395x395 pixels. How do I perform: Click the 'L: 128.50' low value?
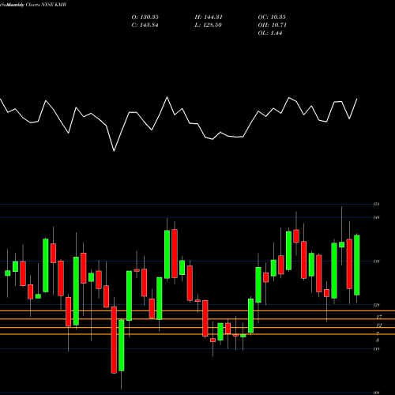coord(208,25)
